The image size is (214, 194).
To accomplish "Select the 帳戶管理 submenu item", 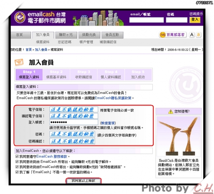I will (86, 42).
